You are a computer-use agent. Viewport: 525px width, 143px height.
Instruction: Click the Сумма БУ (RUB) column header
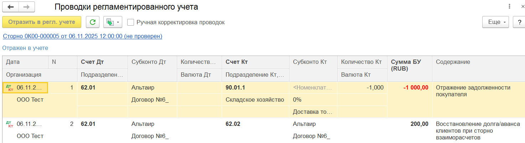point(406,65)
